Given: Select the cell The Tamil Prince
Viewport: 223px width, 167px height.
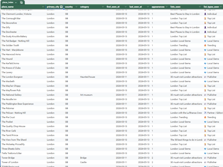Looking at the screenshot, I should click(x=10, y=135).
